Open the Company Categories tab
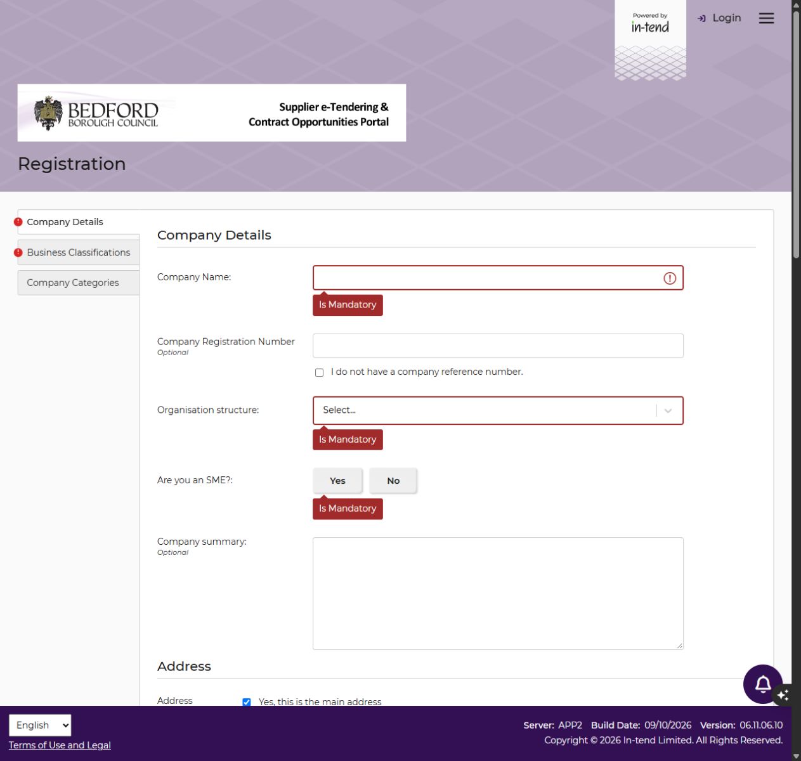This screenshot has width=801, height=761. (78, 283)
